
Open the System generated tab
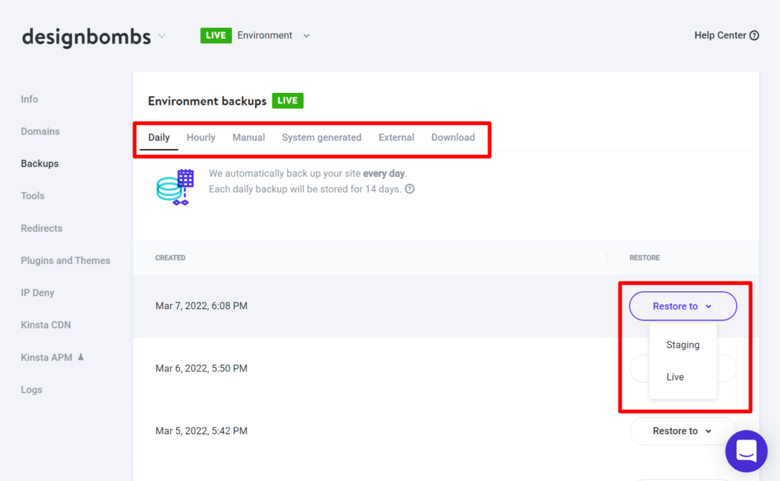tap(321, 138)
